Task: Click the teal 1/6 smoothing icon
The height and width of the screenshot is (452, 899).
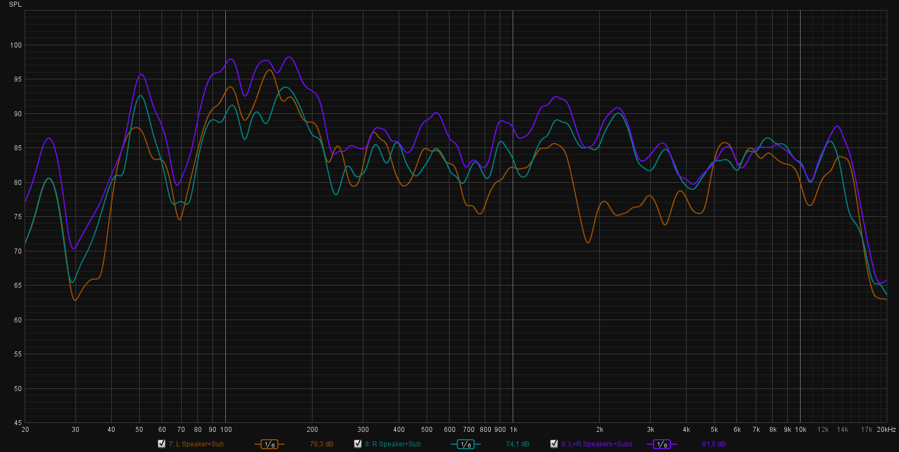Action: click(465, 444)
